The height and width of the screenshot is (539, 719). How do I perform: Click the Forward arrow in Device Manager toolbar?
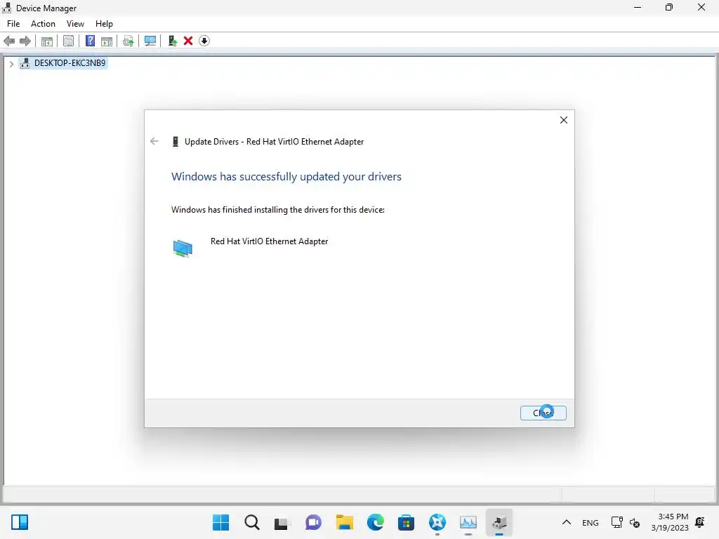tap(25, 41)
